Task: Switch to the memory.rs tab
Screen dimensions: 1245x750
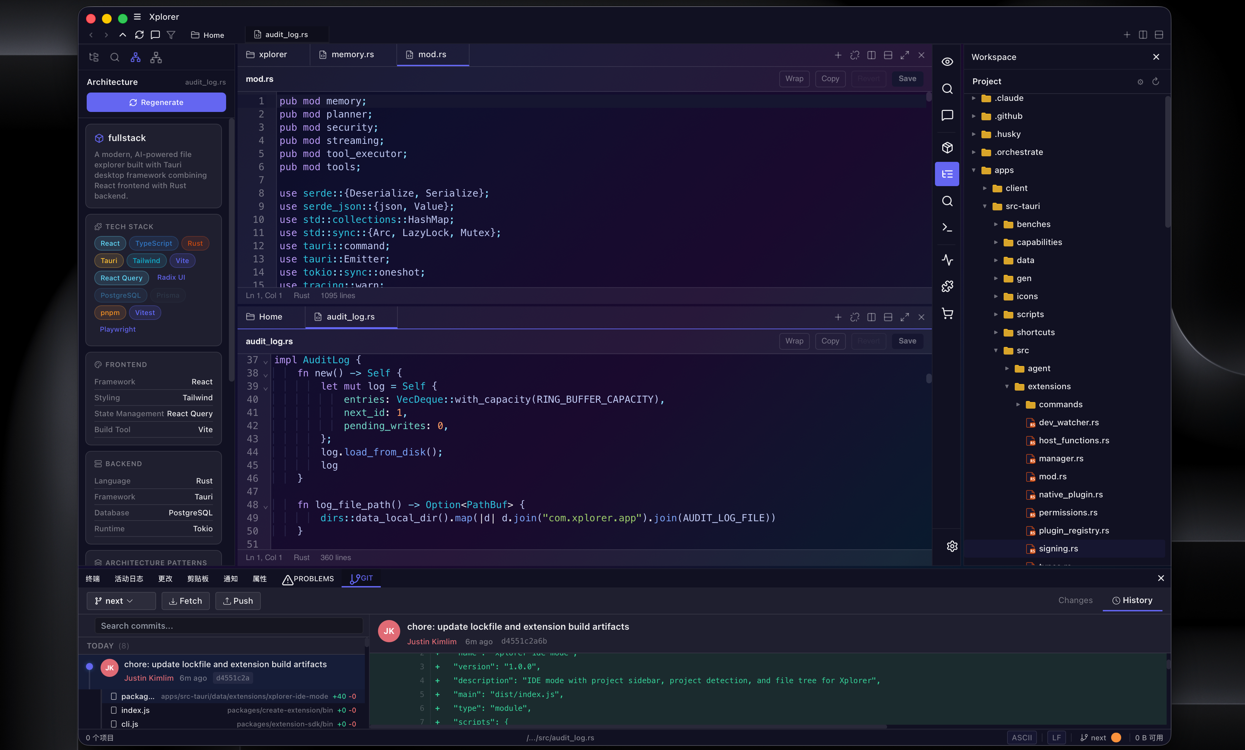Action: pos(352,54)
